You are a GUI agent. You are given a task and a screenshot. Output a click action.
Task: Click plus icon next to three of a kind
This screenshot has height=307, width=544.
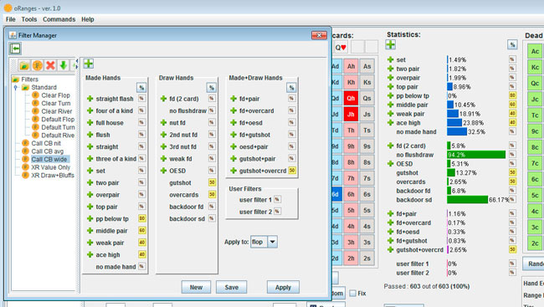90,159
